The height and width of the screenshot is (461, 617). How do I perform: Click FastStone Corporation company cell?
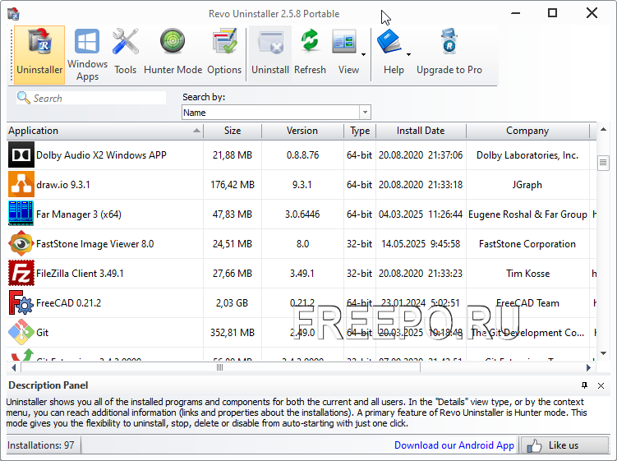[x=527, y=244]
